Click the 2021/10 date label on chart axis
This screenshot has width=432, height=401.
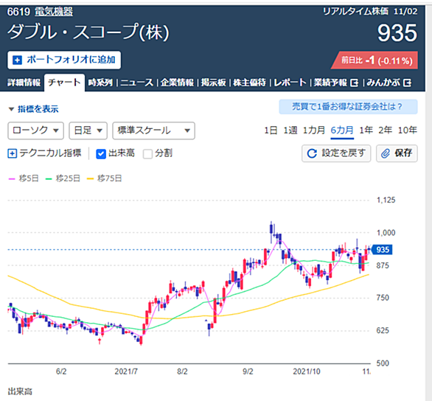(x=307, y=372)
